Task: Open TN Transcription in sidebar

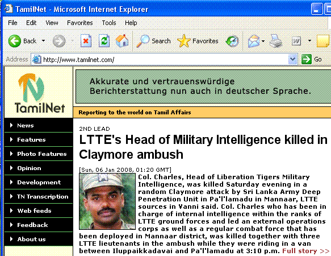Action: [39, 196]
